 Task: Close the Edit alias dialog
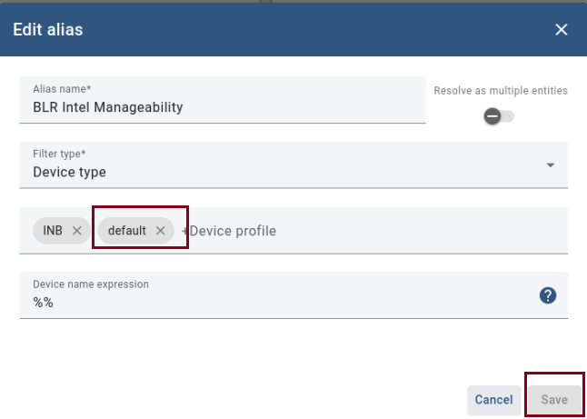561,30
